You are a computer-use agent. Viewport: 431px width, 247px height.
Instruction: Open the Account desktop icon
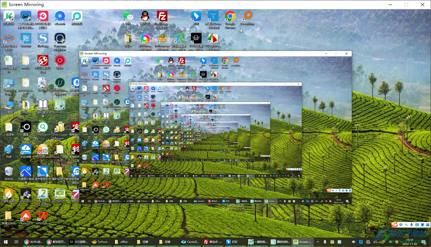tap(26, 38)
